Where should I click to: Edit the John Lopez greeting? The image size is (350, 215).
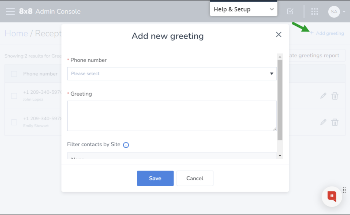pos(323,96)
